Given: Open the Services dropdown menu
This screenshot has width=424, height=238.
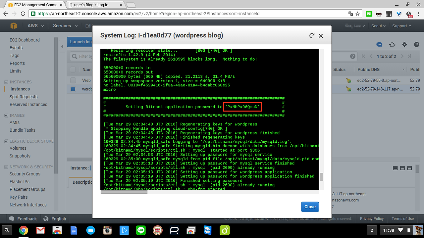Looking at the screenshot, I should (x=65, y=26).
